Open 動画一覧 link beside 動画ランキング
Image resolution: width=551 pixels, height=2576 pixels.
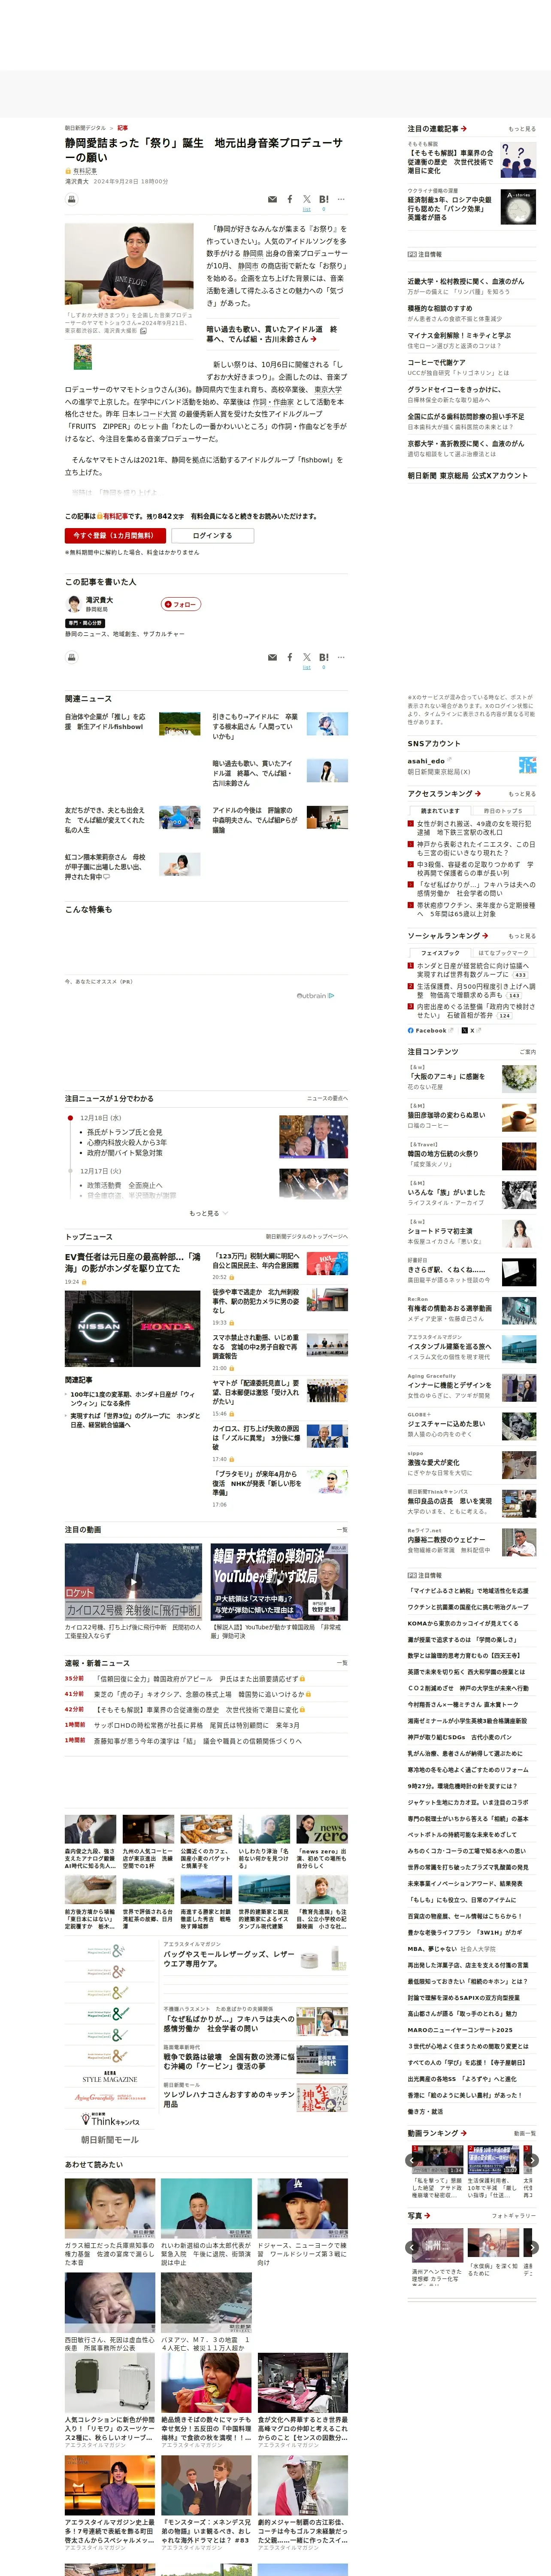525,2134
